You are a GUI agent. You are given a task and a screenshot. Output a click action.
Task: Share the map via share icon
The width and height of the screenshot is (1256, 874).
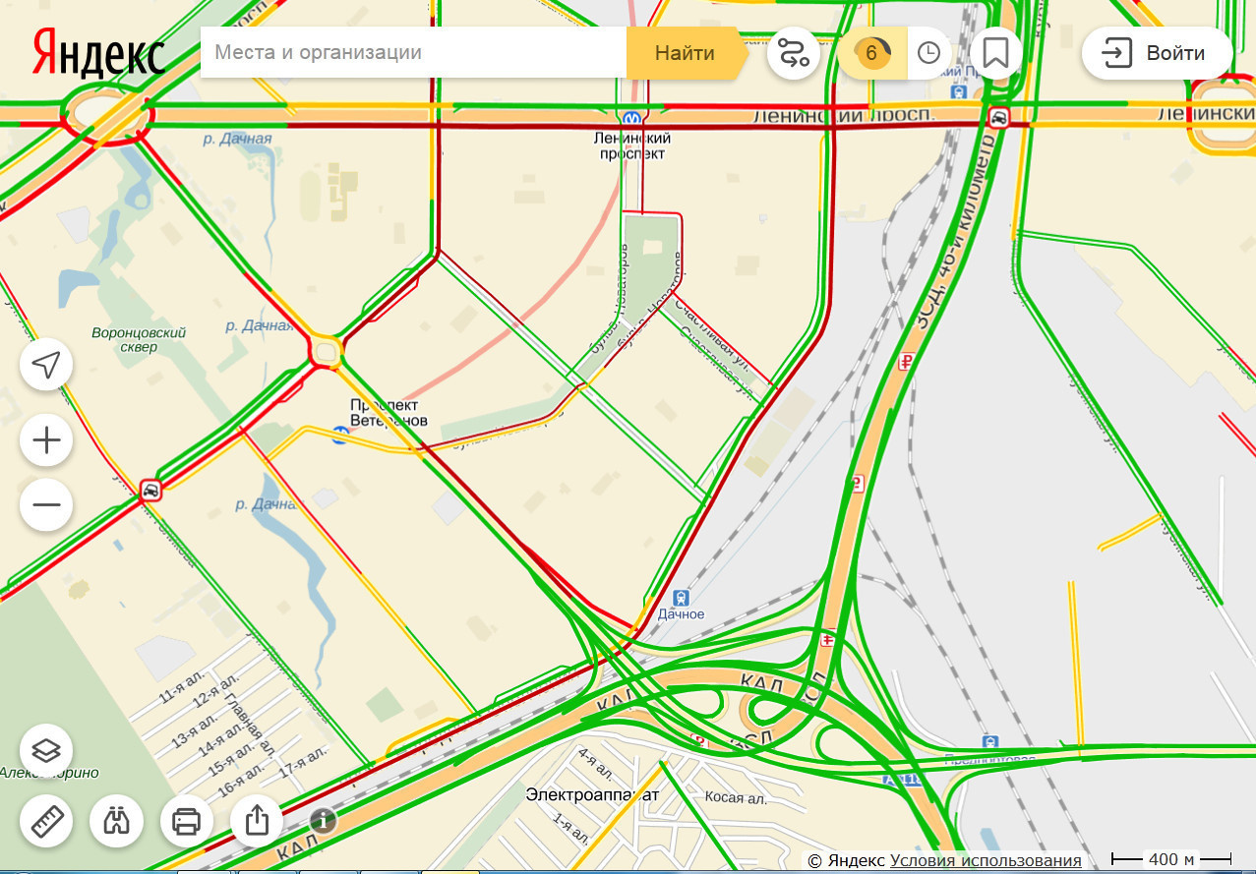pos(257,820)
